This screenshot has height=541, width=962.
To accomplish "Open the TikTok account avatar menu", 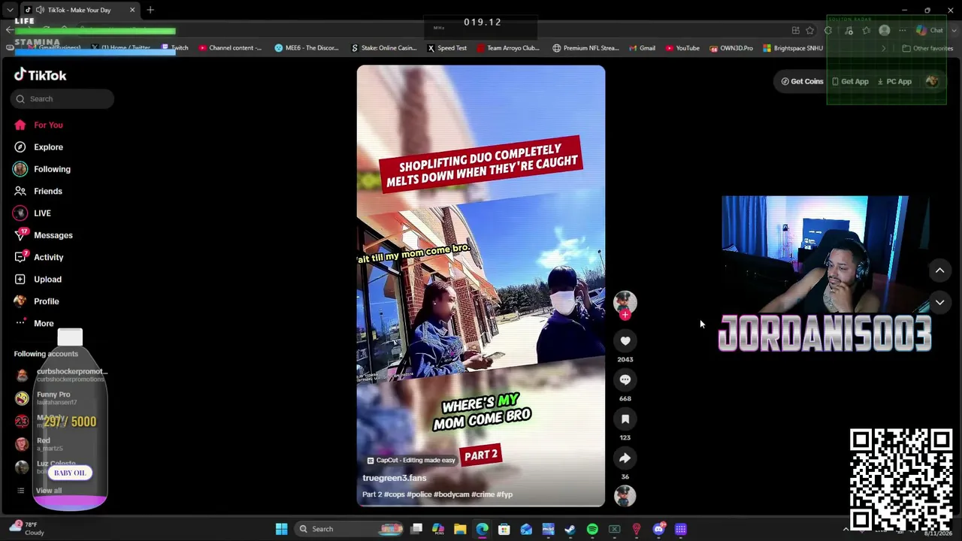I will coord(932,81).
